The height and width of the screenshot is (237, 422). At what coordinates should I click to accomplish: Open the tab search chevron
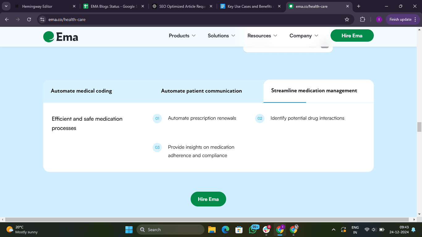(6, 6)
